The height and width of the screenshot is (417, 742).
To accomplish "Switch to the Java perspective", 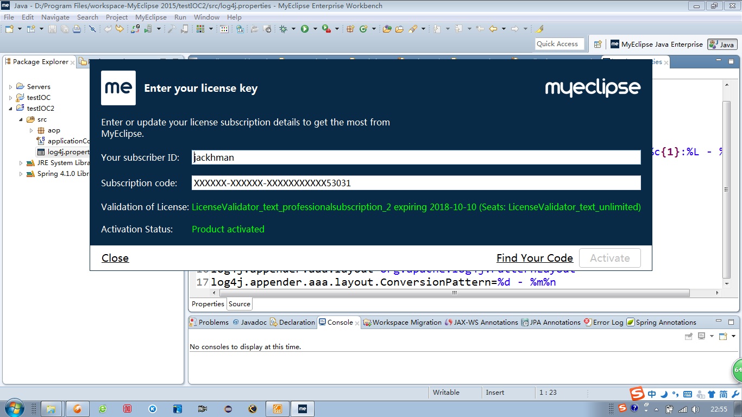I will 722,45.
